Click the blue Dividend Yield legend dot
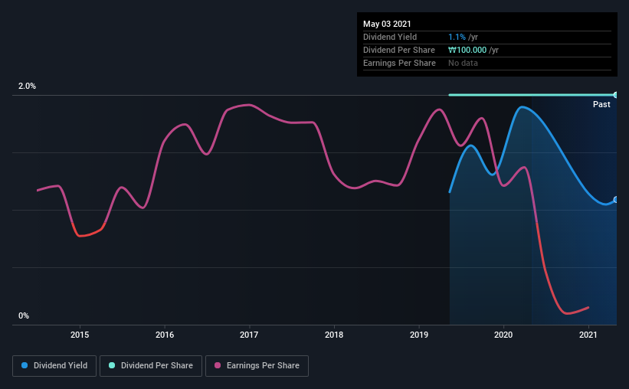Screen dimensions: 629x389 point(25,365)
